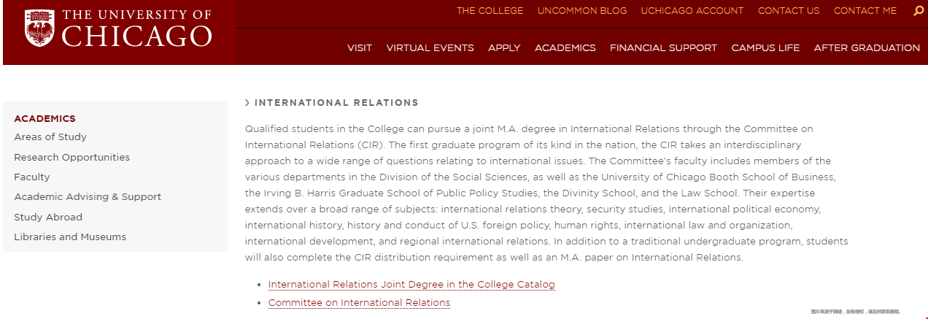
Task: Select Contact Us in top bar
Action: [788, 11]
